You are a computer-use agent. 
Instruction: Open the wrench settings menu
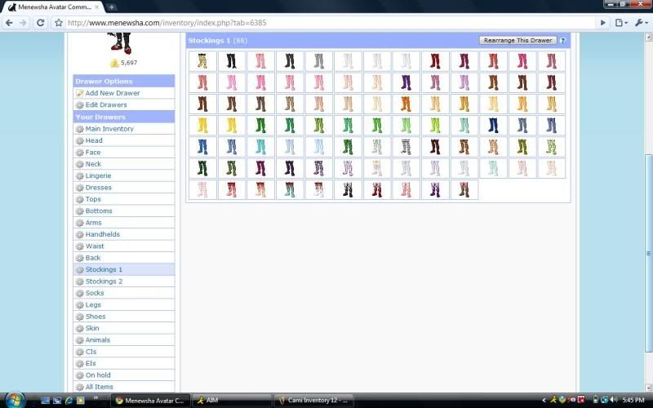pyautogui.click(x=642, y=23)
